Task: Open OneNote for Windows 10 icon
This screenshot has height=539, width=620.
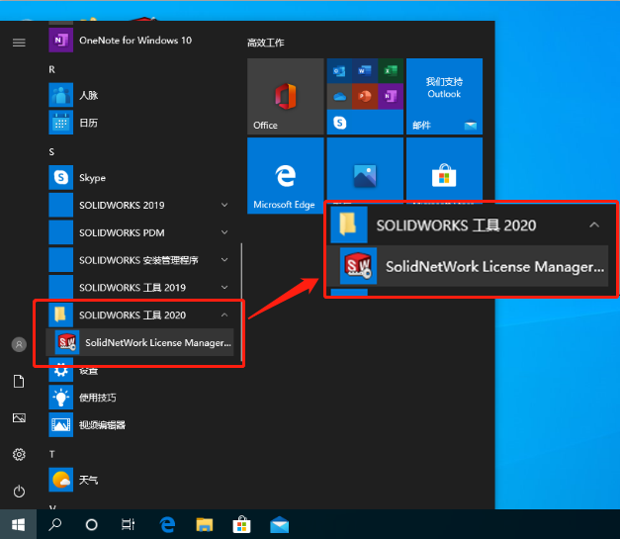Action: pyautogui.click(x=60, y=40)
